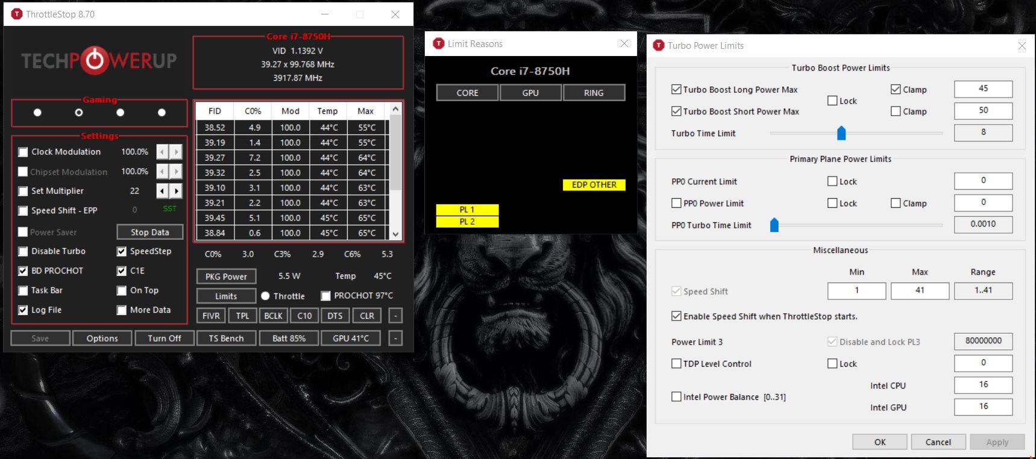This screenshot has height=459, width=1036.
Task: Open the TPL button
Action: 242,316
